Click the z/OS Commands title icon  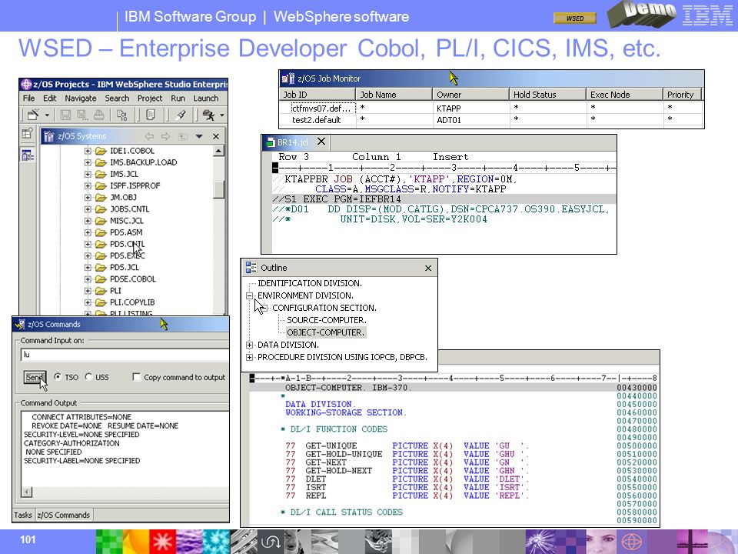click(20, 325)
